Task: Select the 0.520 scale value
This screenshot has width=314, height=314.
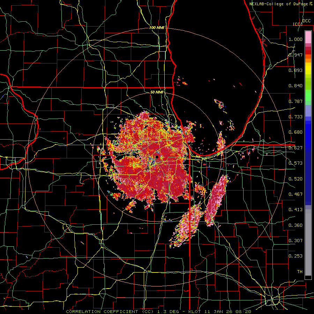Action: pyautogui.click(x=296, y=179)
